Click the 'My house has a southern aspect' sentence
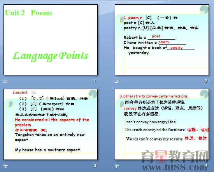 click(x=48, y=150)
